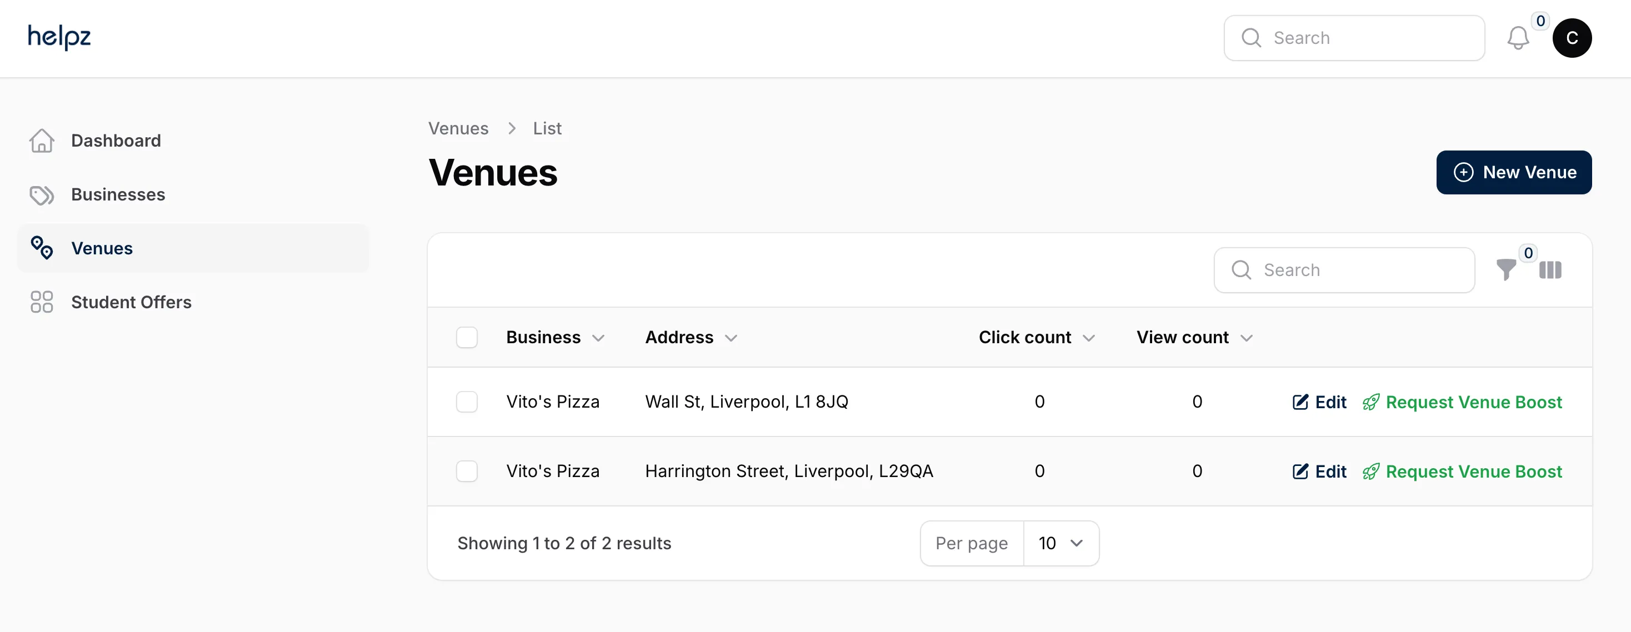Select the Wall St venue checkbox
Image resolution: width=1631 pixels, height=632 pixels.
pos(467,402)
